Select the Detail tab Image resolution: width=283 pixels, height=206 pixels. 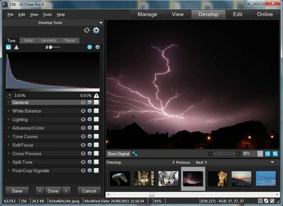pos(28,40)
